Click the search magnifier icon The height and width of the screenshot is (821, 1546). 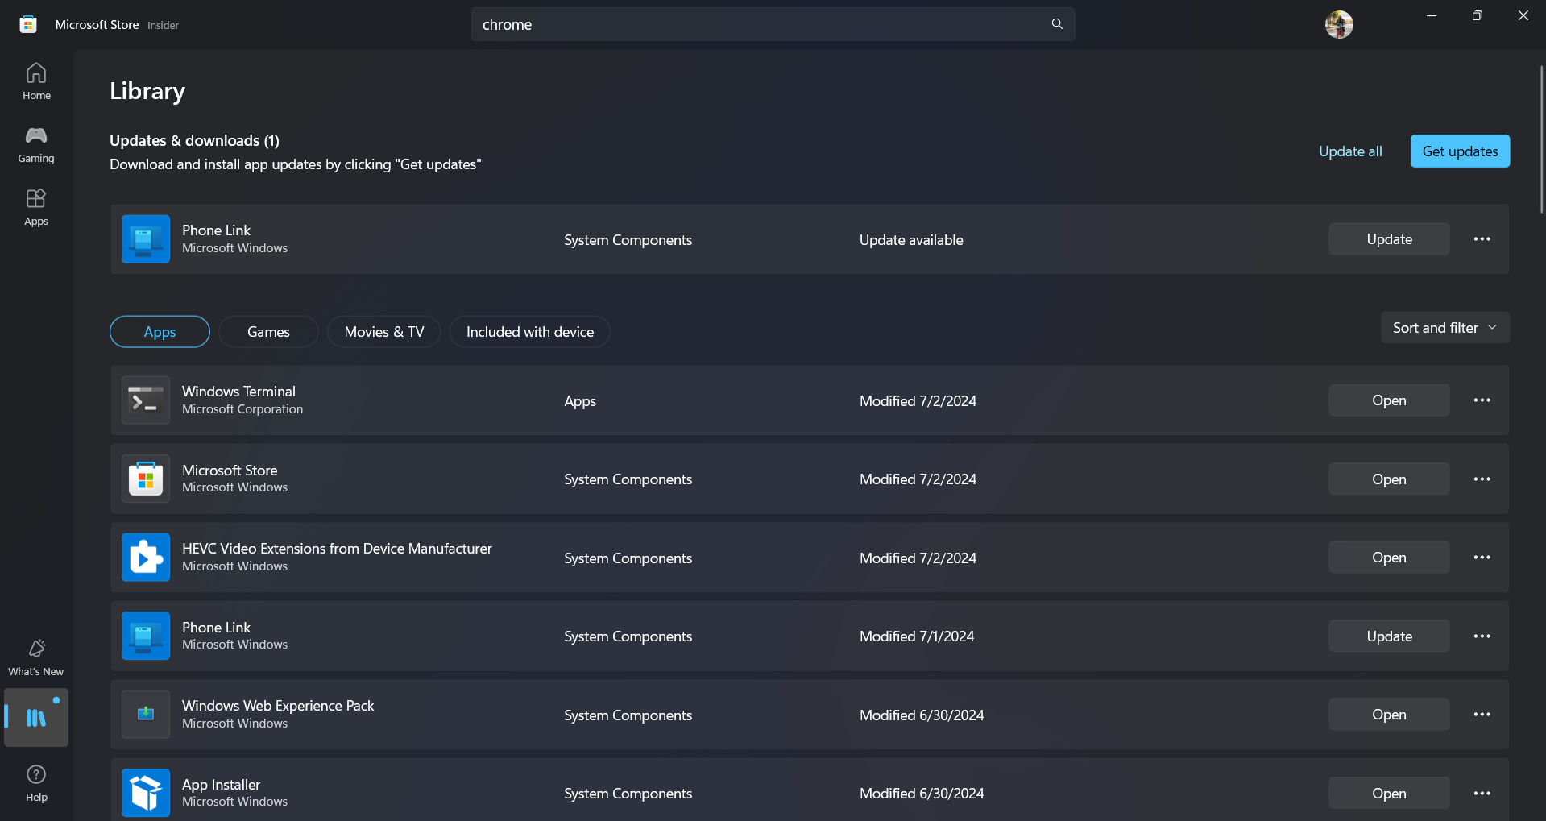1057,24
